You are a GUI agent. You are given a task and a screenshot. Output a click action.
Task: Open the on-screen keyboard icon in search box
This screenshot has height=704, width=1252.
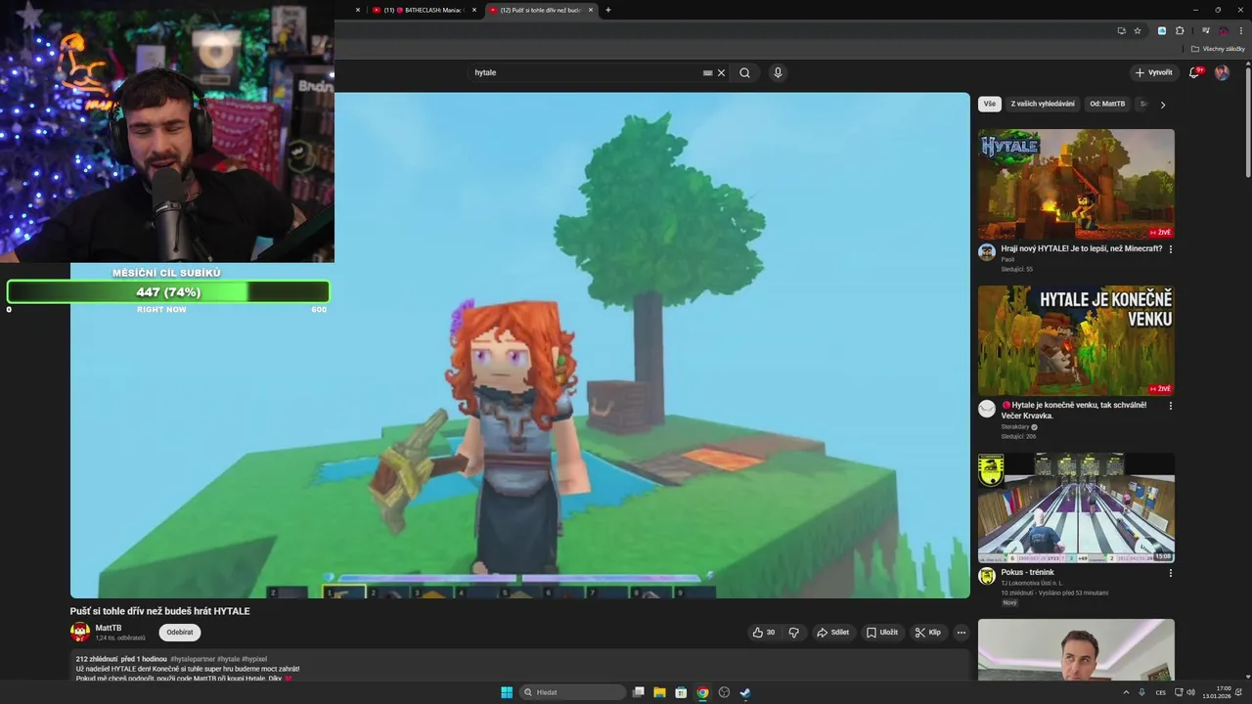click(707, 72)
